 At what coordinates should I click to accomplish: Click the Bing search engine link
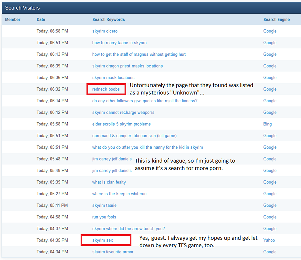pos(268,124)
